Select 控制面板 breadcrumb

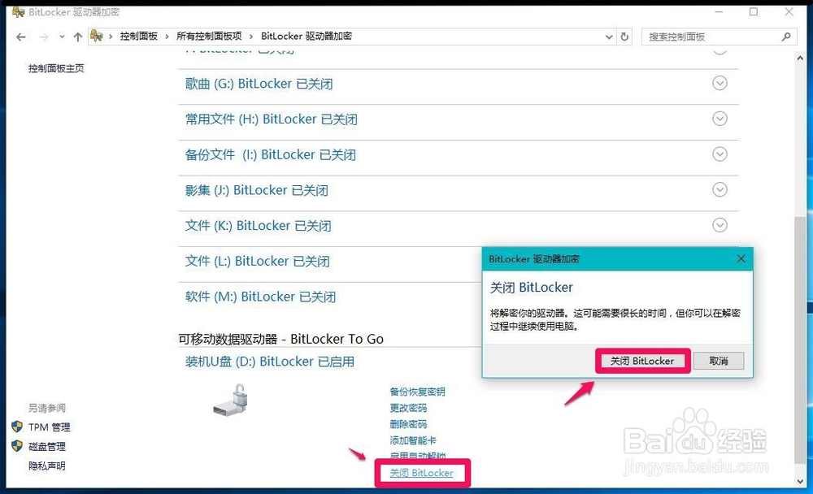point(138,37)
